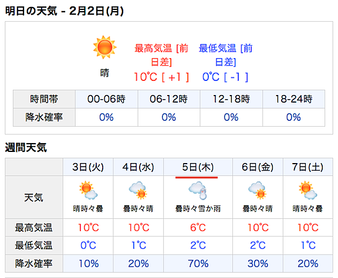
Task: Click Thursday's cloud-and-snowman weather icon
Action: point(198,191)
